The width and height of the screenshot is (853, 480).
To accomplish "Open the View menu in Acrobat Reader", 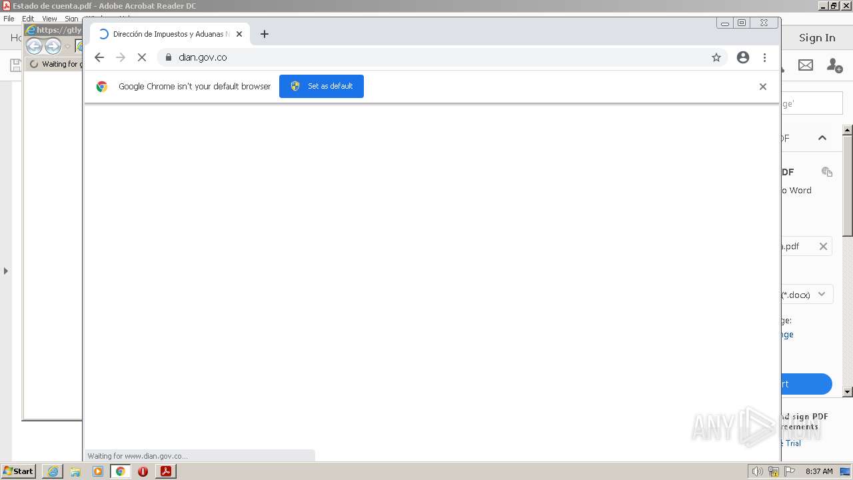I will [x=50, y=19].
